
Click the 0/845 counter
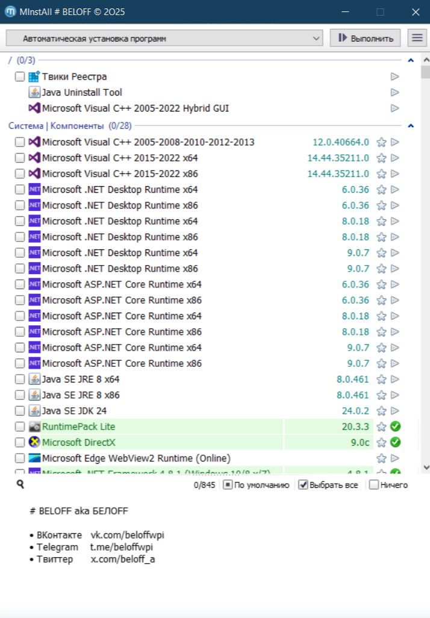[x=204, y=485]
